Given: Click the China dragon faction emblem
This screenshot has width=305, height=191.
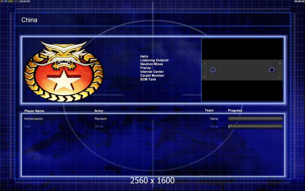Looking at the screenshot, I should coord(64,71).
